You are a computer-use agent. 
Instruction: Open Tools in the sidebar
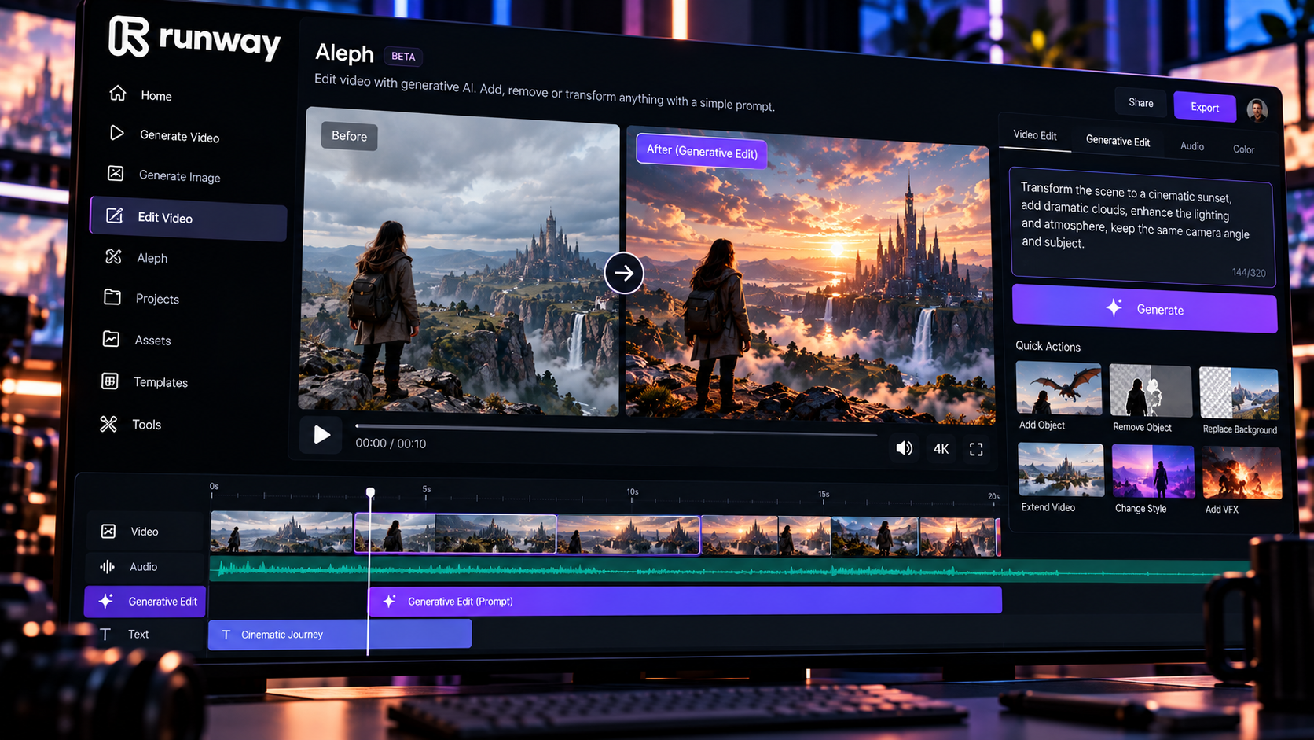click(130, 424)
